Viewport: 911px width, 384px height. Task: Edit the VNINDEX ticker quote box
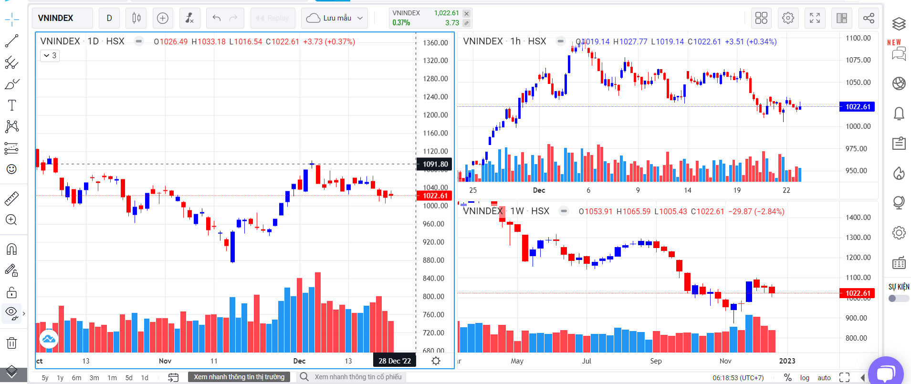(467, 23)
